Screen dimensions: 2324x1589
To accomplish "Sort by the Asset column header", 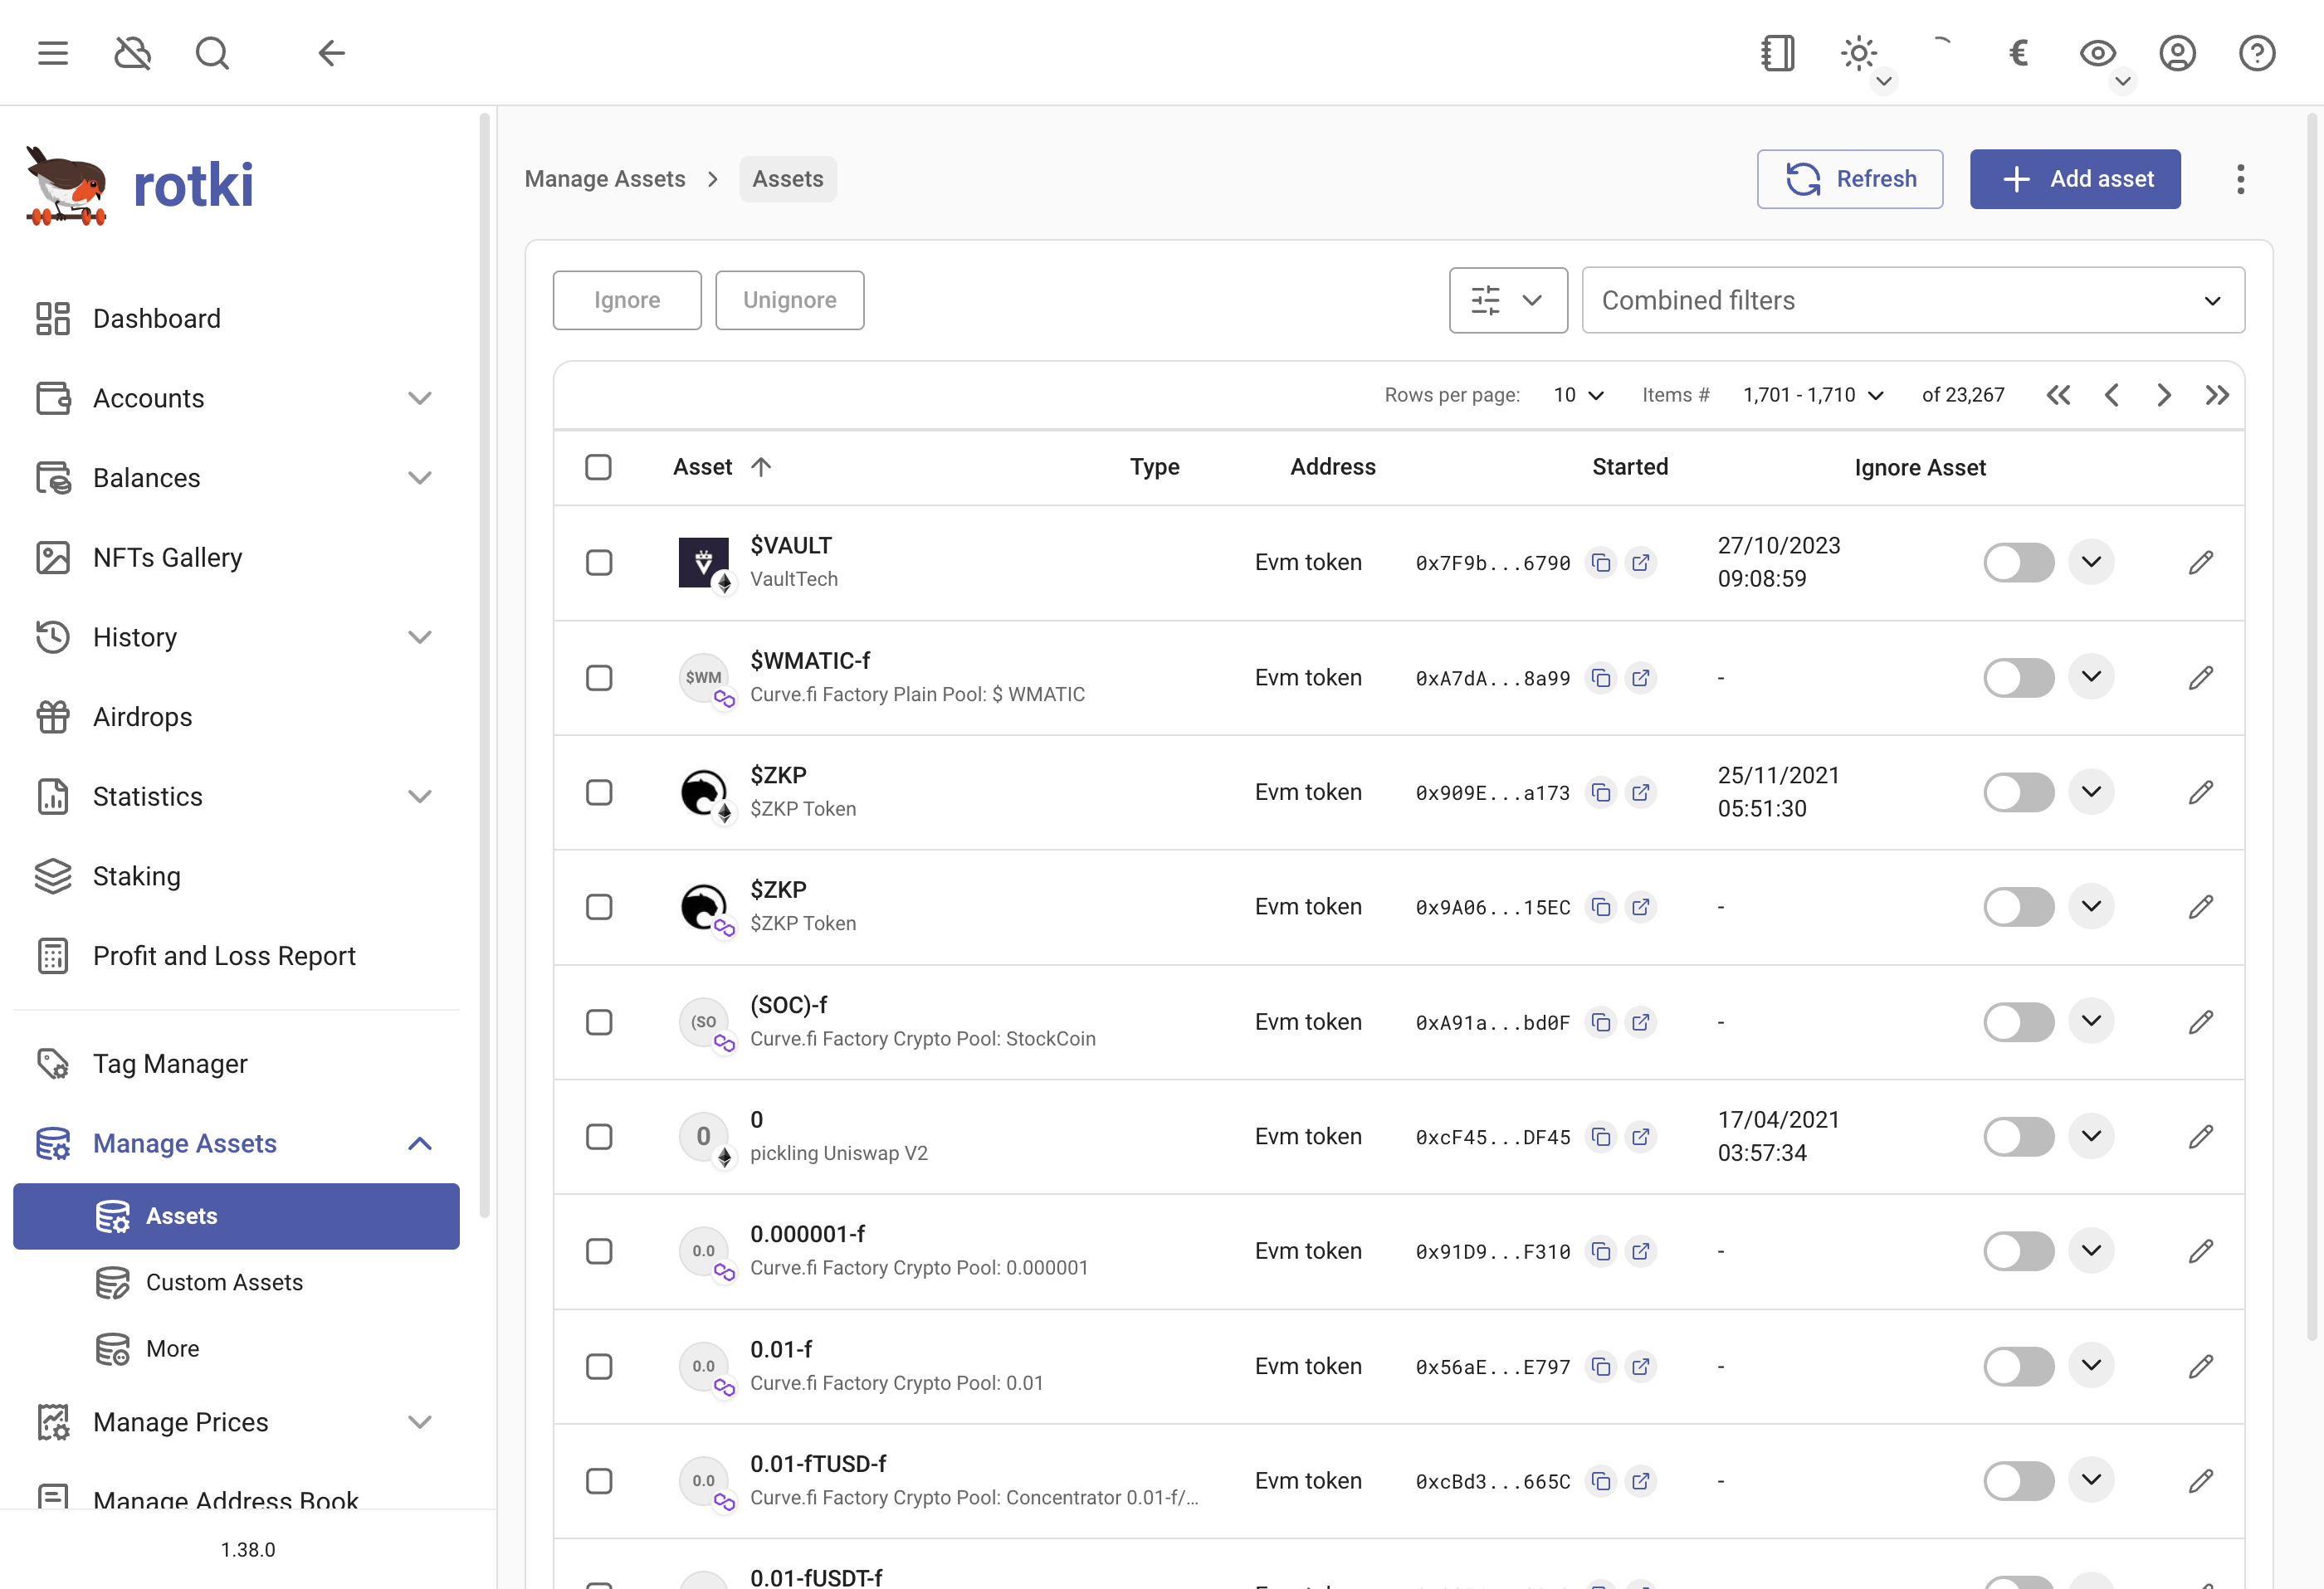I will tap(722, 467).
